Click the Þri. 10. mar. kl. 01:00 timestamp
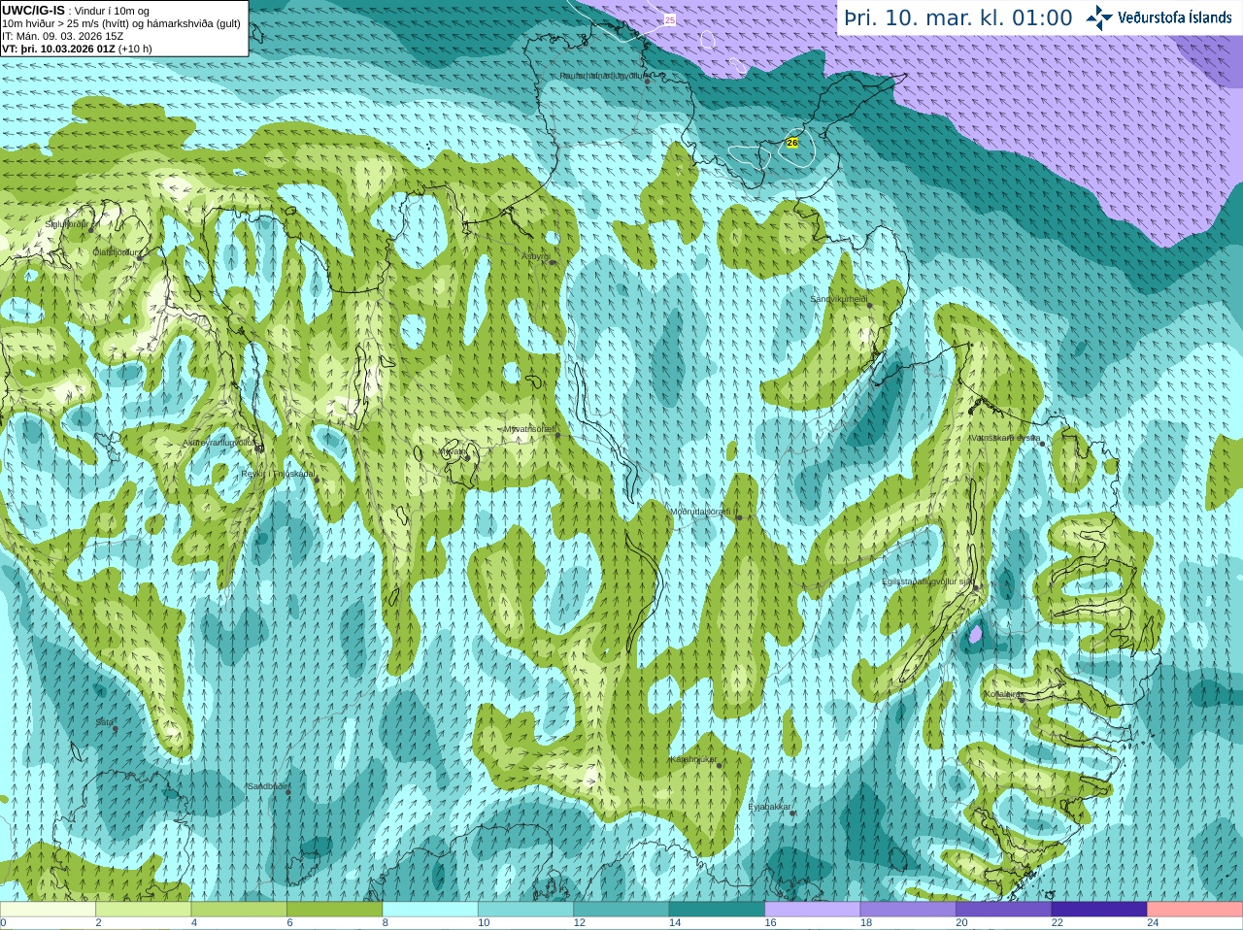The width and height of the screenshot is (1243, 930). [958, 17]
